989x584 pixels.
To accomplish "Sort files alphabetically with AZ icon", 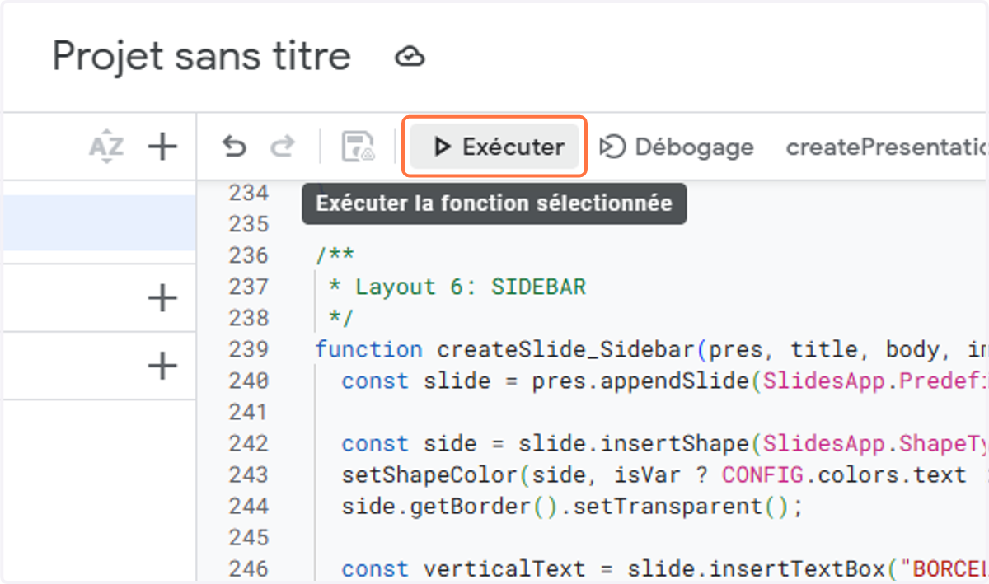I will pos(106,147).
